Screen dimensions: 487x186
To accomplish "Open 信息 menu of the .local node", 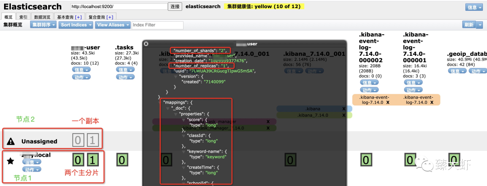I will [32, 162].
